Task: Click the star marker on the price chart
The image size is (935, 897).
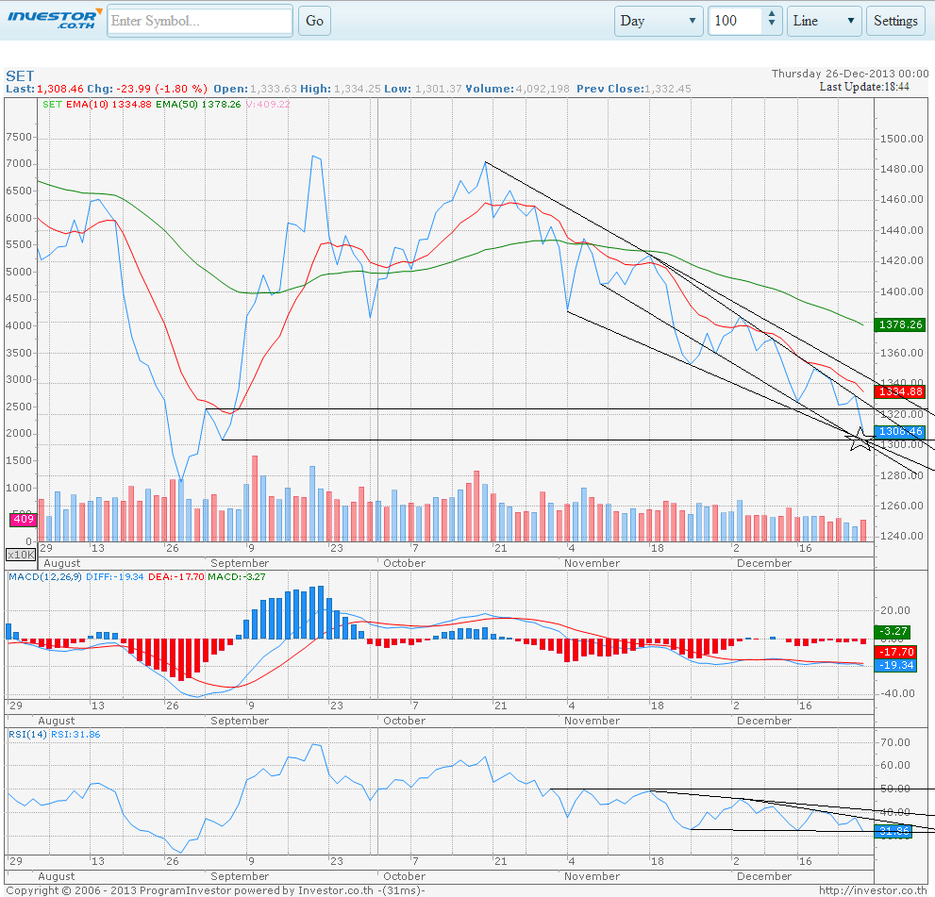Action: point(859,439)
